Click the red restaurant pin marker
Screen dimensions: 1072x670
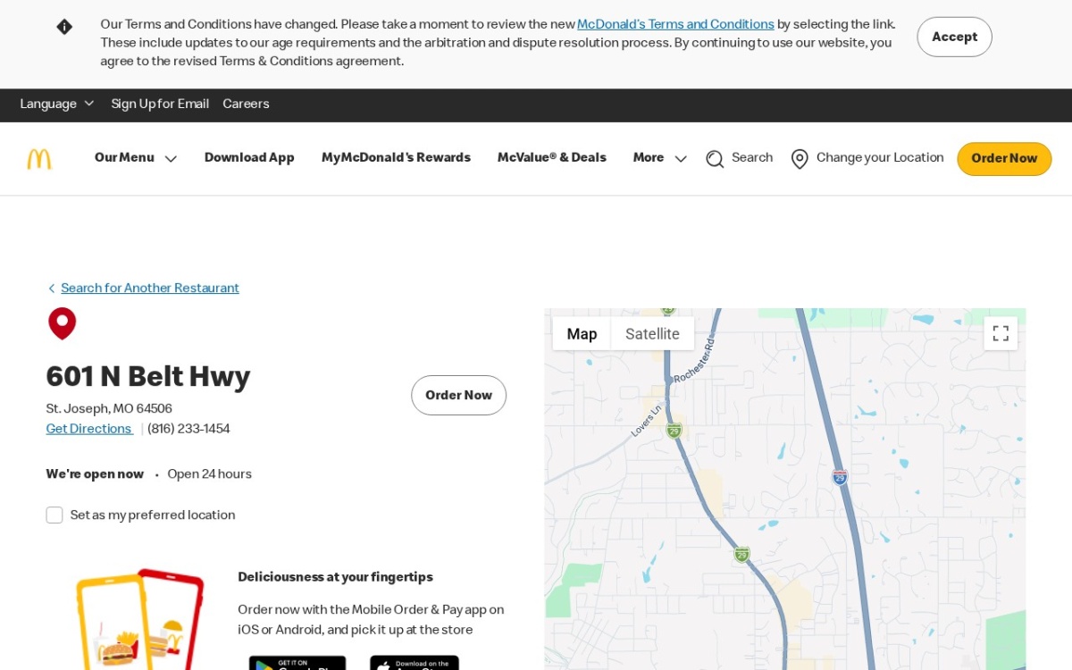63,323
